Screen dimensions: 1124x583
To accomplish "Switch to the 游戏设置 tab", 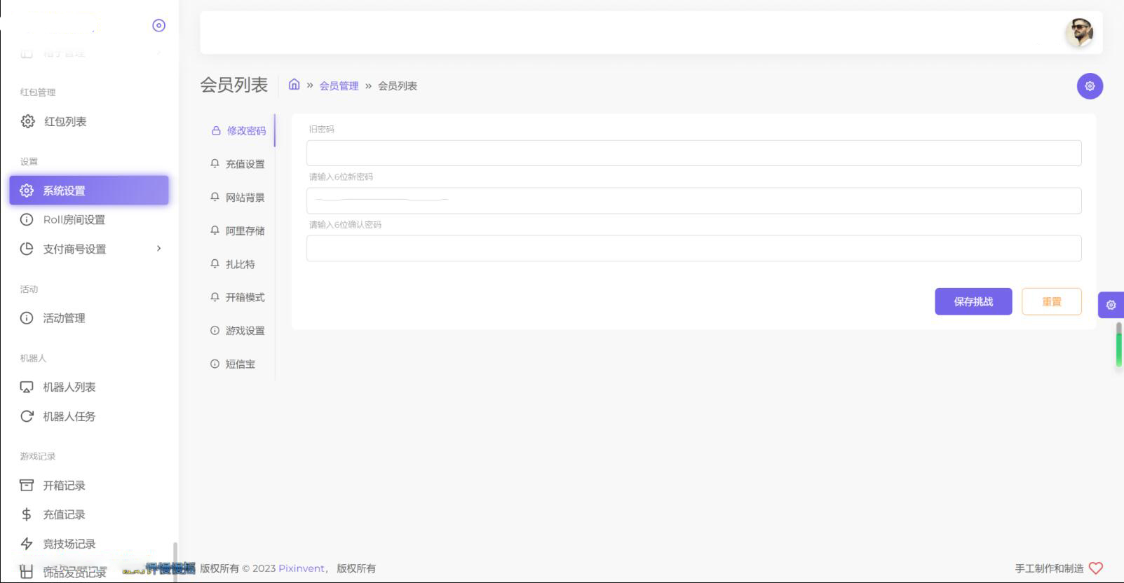I will point(238,331).
